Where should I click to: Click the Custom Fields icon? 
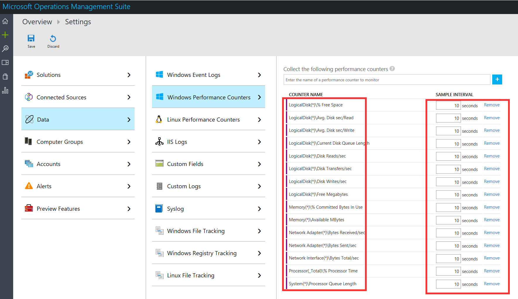tap(159, 163)
